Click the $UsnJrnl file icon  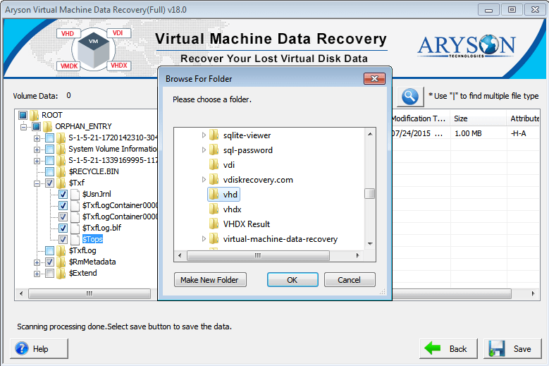[75, 194]
